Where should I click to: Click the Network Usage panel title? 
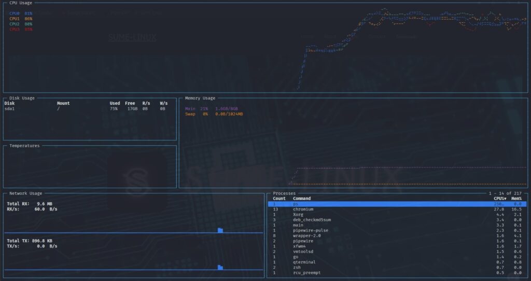(26, 193)
